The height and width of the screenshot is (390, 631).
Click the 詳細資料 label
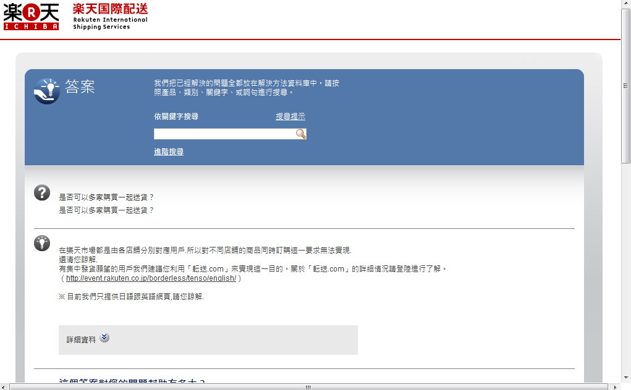click(x=81, y=340)
